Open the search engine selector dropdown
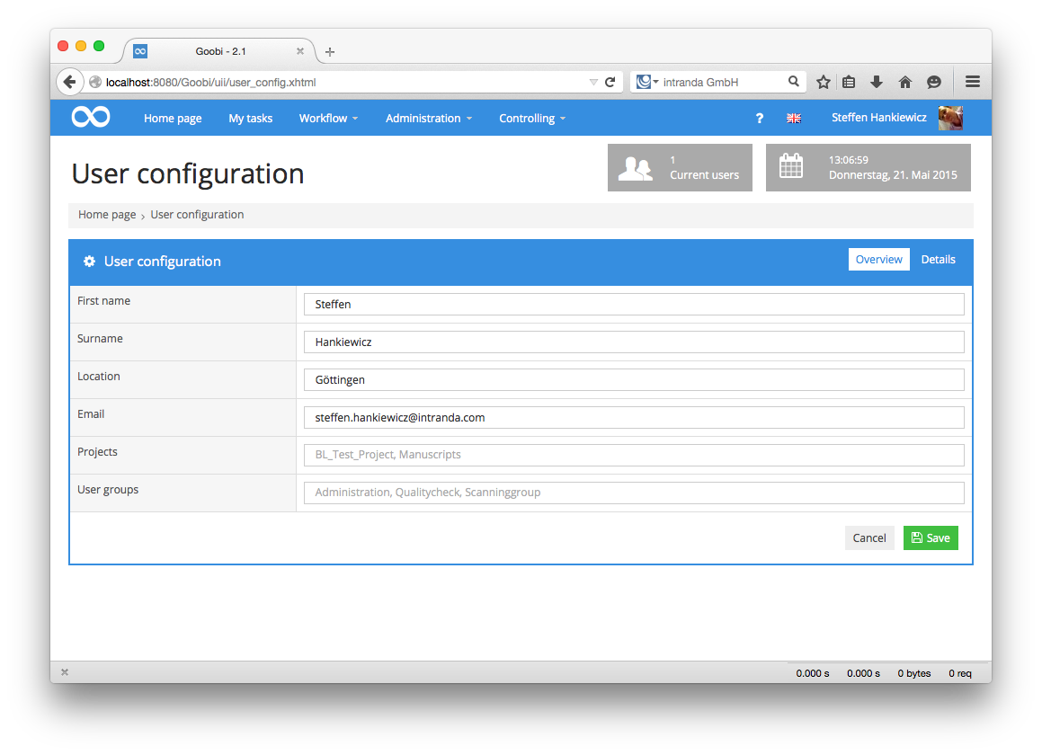This screenshot has width=1042, height=755. [647, 82]
